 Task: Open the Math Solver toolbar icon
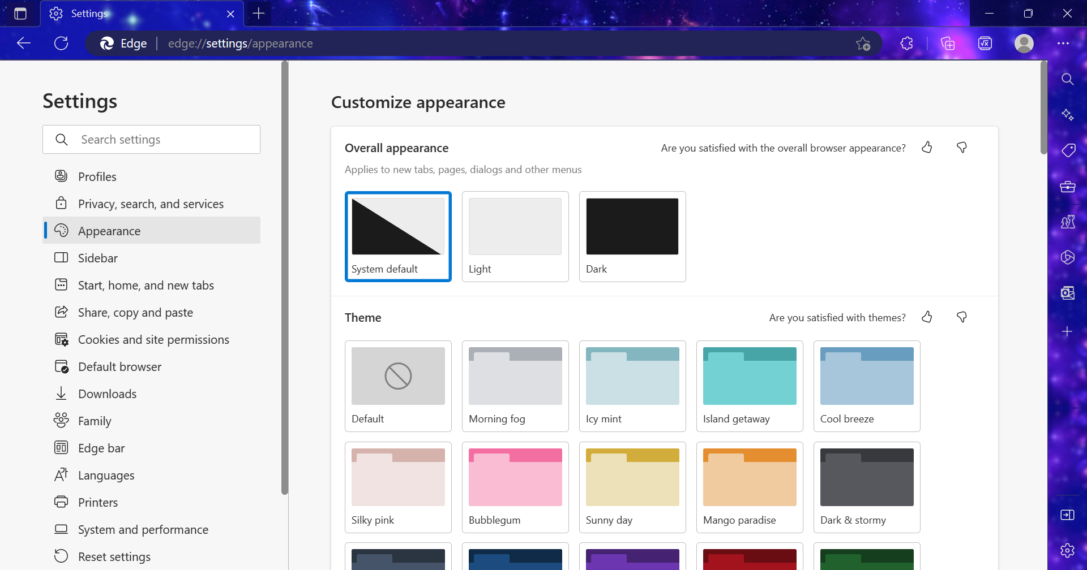click(985, 43)
